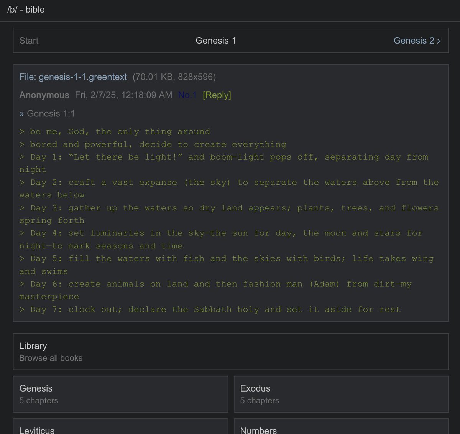Click the Genesis 1 chapter heading
460x434 pixels.
(216, 41)
